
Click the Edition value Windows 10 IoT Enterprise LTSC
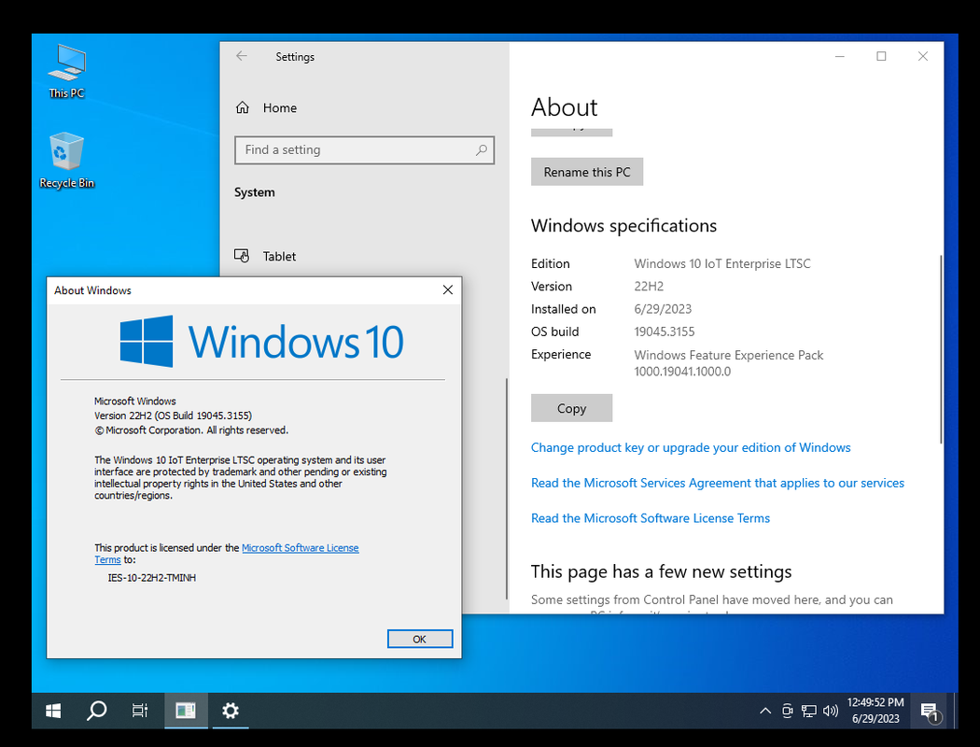tap(721, 264)
